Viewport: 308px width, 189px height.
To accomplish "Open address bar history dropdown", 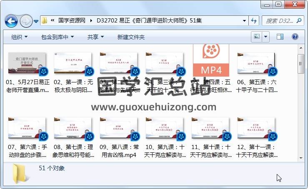I will tap(244, 21).
